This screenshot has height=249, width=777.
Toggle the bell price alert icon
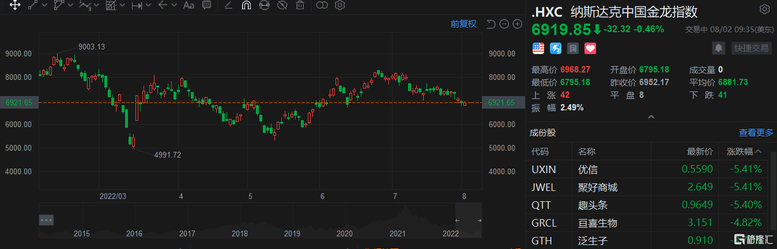point(719,48)
